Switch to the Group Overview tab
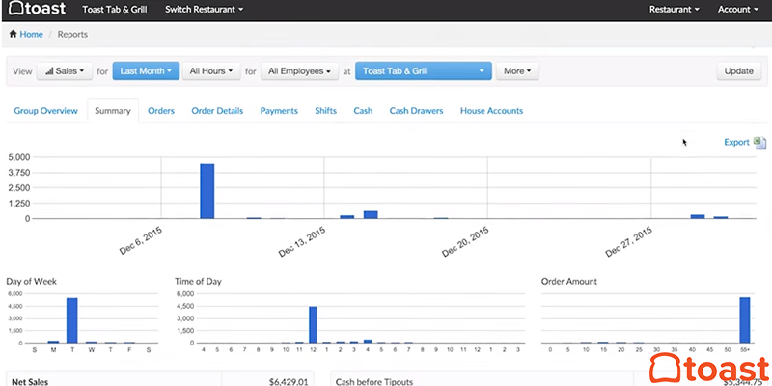 coord(45,111)
